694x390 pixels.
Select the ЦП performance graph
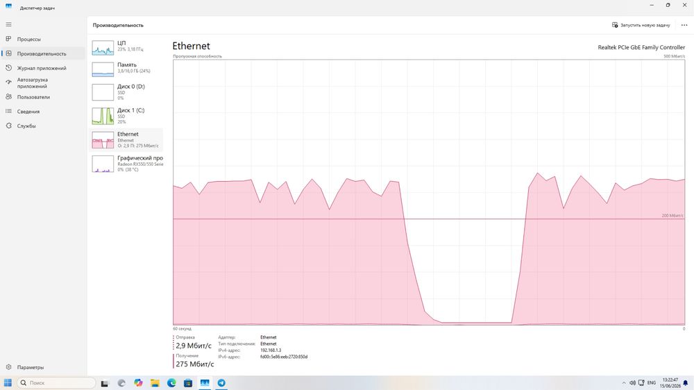[x=103, y=48]
